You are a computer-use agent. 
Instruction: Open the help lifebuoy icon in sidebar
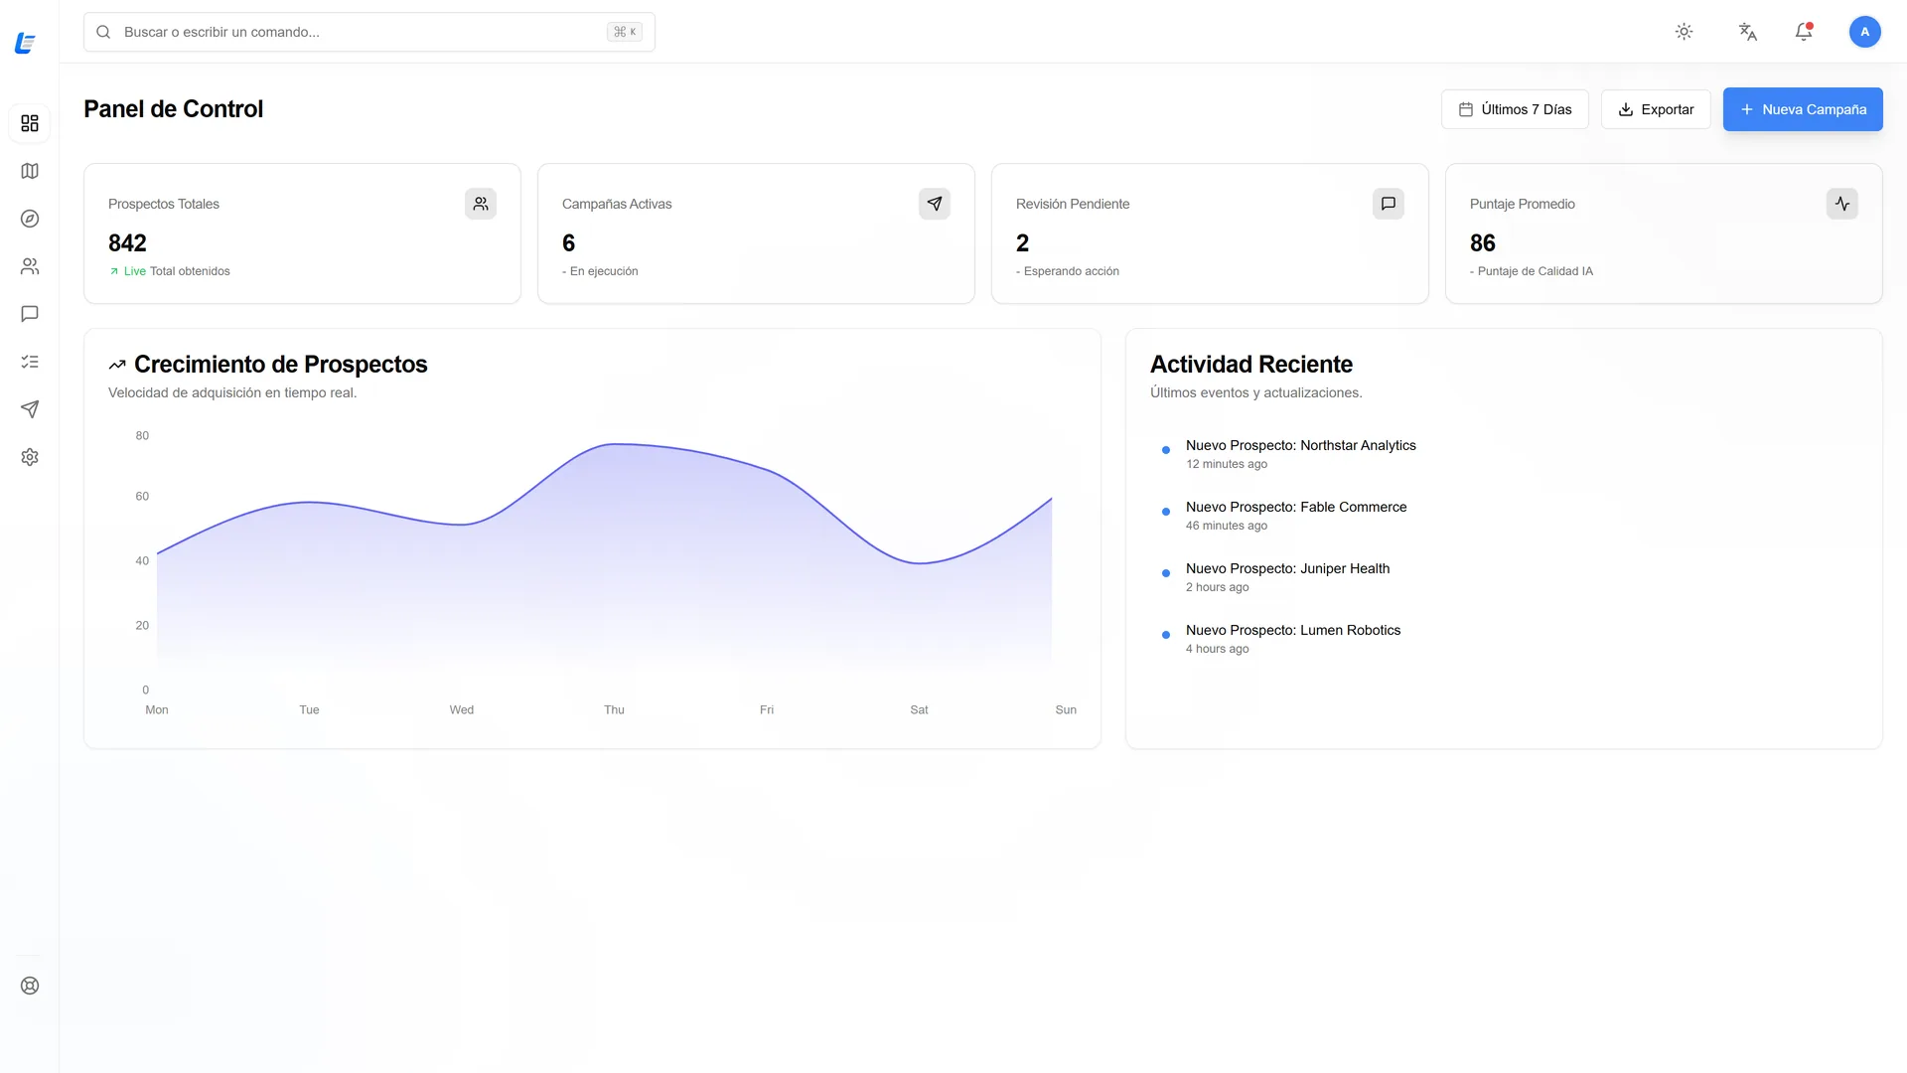(30, 986)
